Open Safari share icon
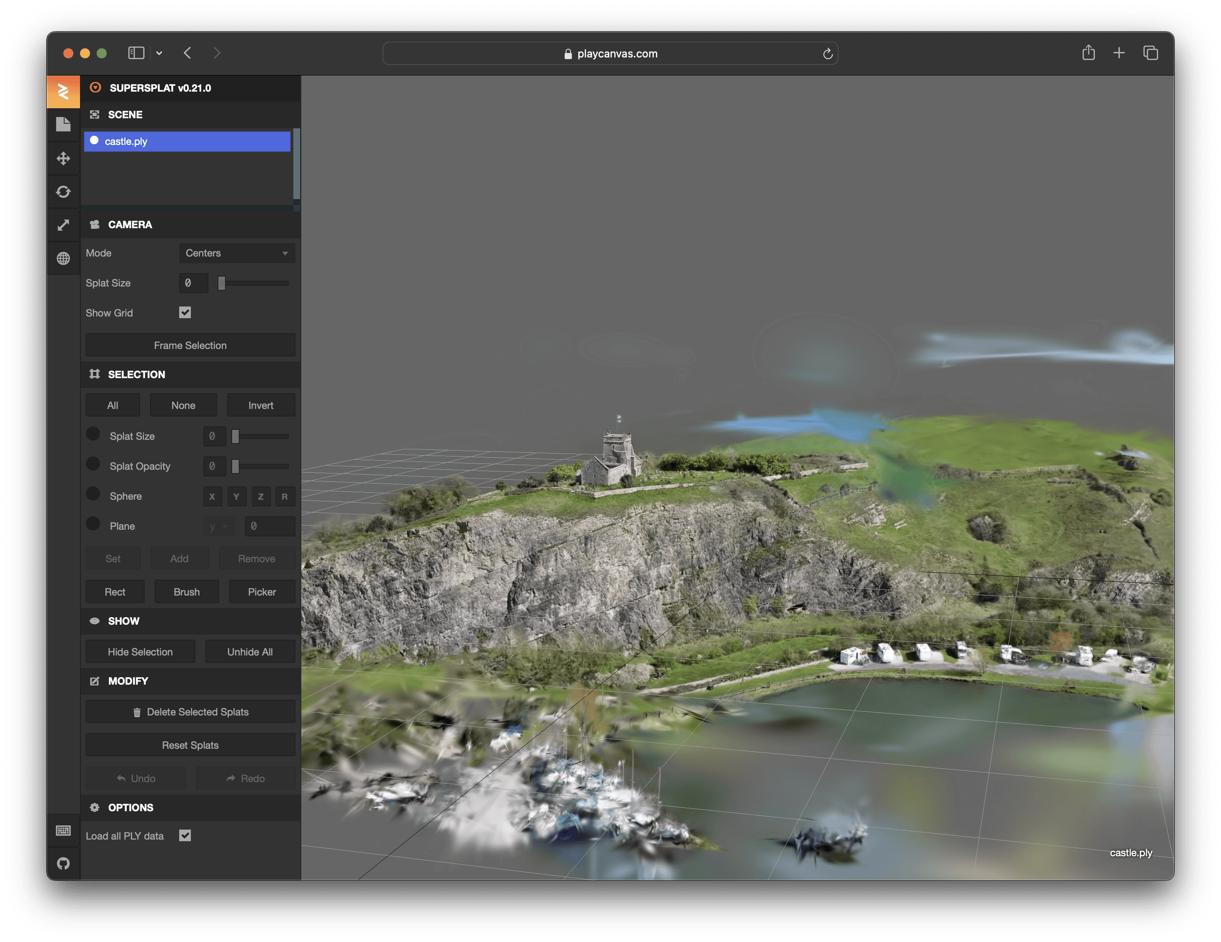Viewport: 1221px width, 942px height. 1088,52
